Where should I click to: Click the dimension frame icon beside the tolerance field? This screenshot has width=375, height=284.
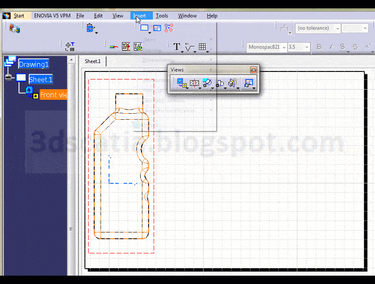click(284, 28)
